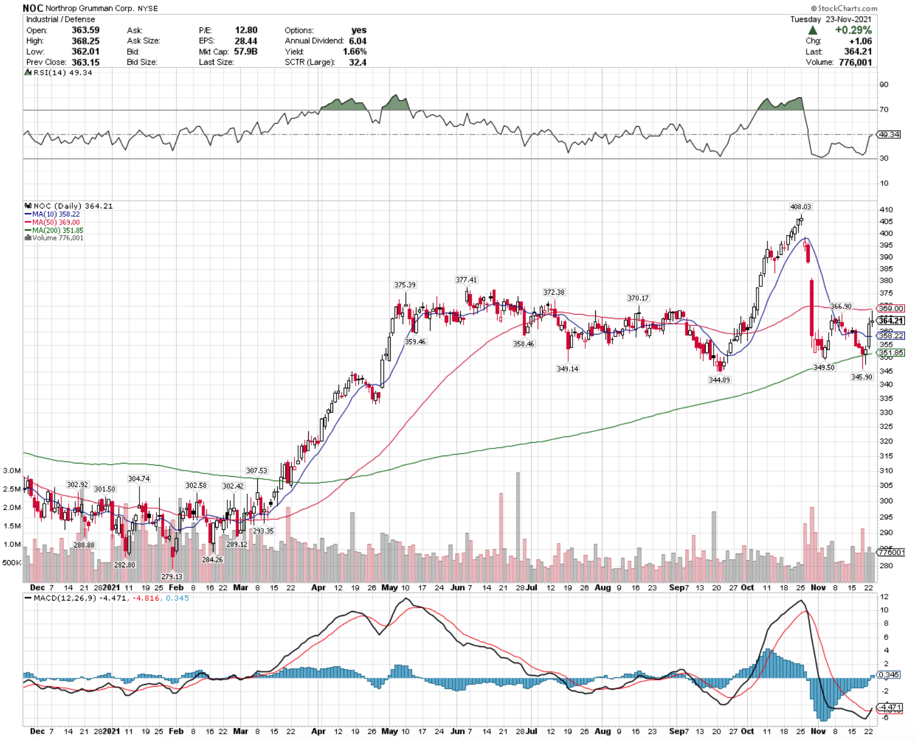915x741 pixels.
Task: Click the 372.38 price label
Action: click(x=554, y=292)
